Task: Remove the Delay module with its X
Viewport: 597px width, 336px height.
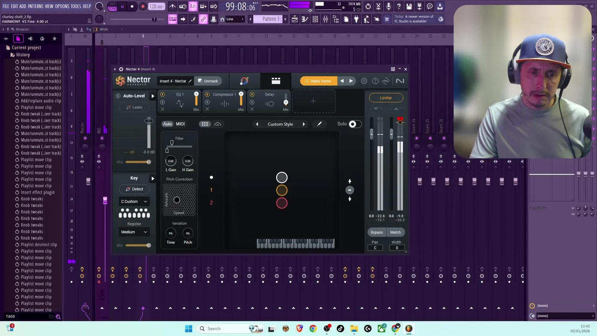Action: pos(252,110)
